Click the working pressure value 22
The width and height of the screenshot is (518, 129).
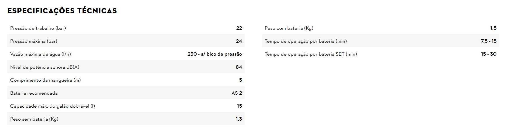pyautogui.click(x=239, y=28)
